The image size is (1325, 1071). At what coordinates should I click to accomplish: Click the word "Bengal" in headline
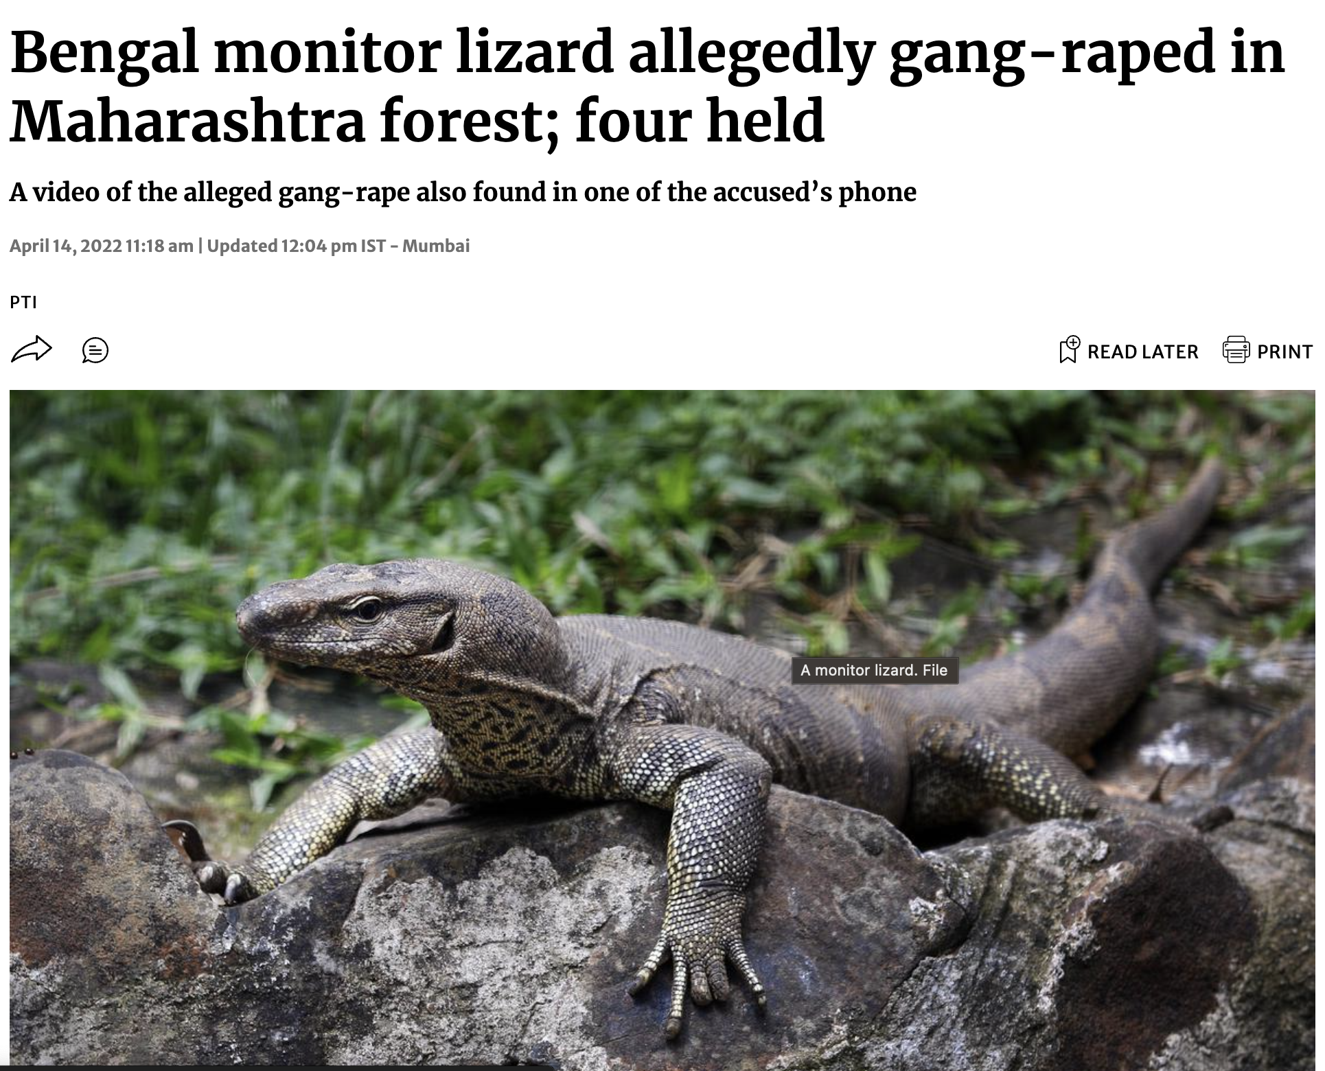[x=104, y=55]
